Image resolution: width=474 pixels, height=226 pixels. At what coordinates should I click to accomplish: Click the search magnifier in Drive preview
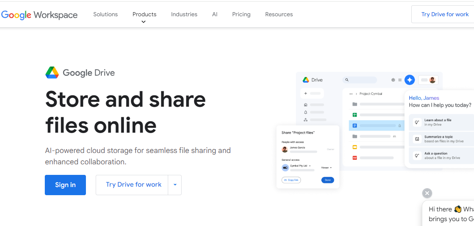[347, 80]
